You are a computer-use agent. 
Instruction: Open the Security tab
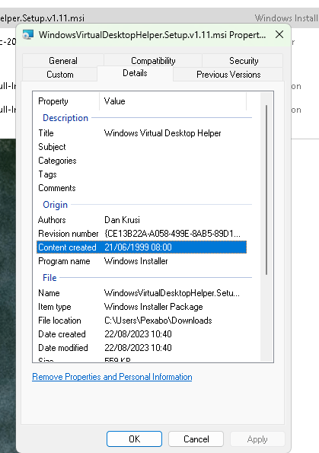coord(244,61)
